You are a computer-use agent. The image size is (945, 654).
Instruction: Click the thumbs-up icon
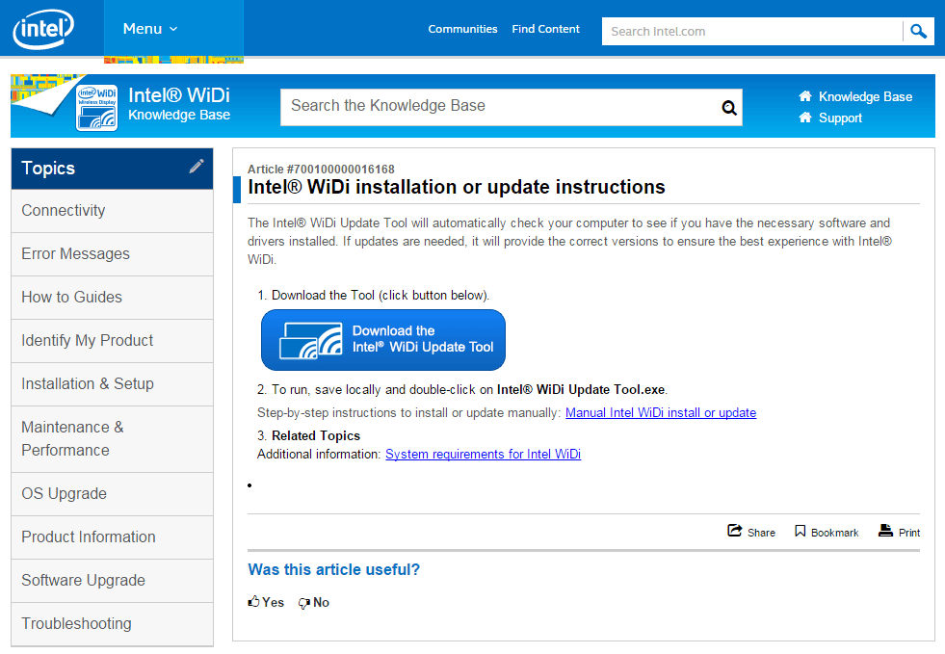pyautogui.click(x=253, y=601)
